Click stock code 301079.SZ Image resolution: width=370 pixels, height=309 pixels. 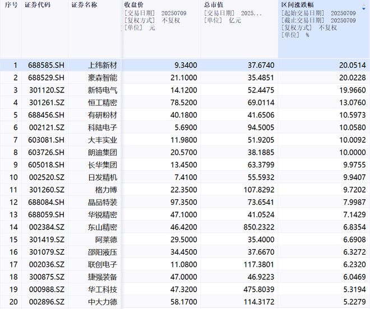coord(47,252)
